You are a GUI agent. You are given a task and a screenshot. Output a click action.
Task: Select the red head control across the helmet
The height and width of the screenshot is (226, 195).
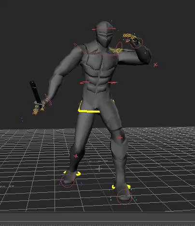[x=104, y=29]
